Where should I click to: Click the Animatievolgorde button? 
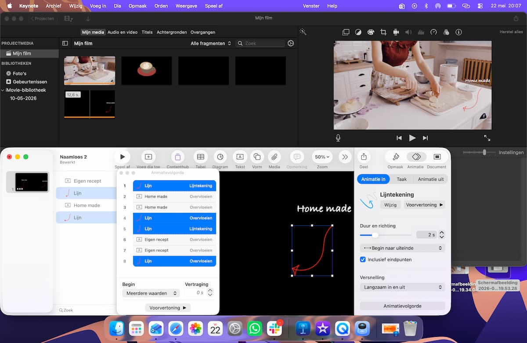(402, 306)
